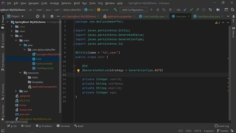Viewport: 236px width, 133px height.
Task: Open the Git tool window at bottom
Action: (12, 126)
